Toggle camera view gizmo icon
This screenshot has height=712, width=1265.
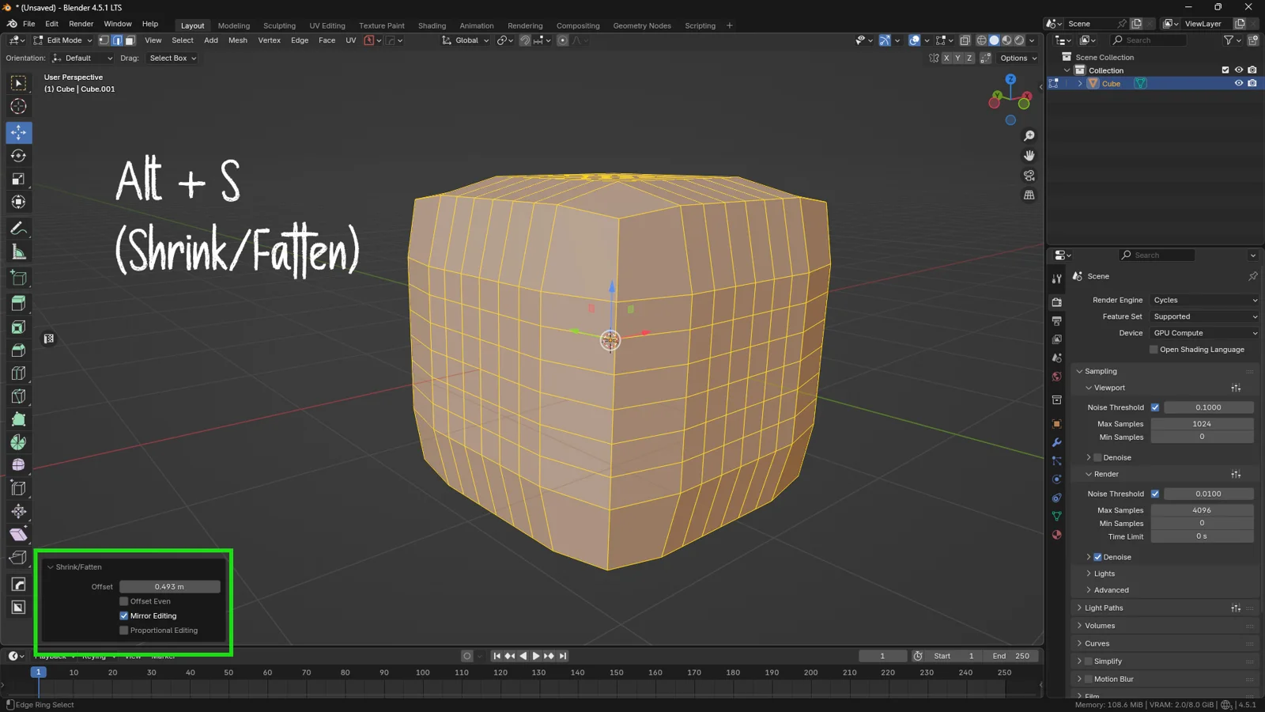pos(1029,176)
